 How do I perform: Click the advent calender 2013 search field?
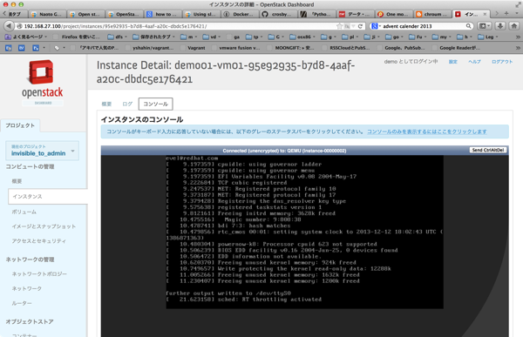pos(423,26)
